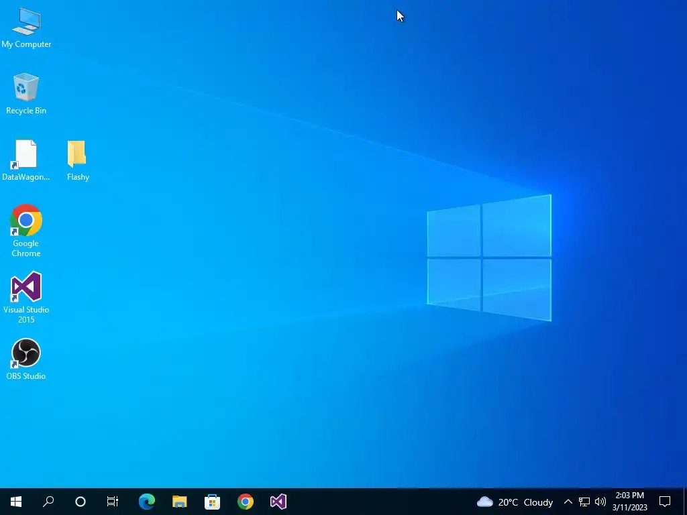Select the DataWagon shortcut file icon
This screenshot has width=687, height=515.
[26, 160]
